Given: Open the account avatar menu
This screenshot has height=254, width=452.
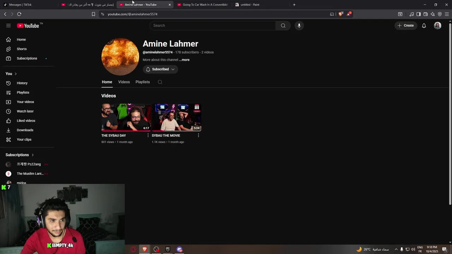Looking at the screenshot, I should pyautogui.click(x=438, y=25).
